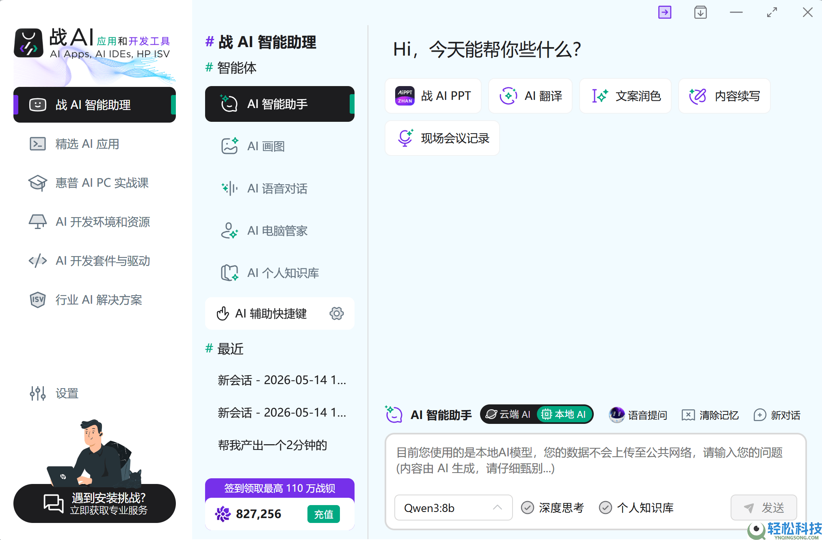Select the AI 语音对话 agent

coord(280,188)
